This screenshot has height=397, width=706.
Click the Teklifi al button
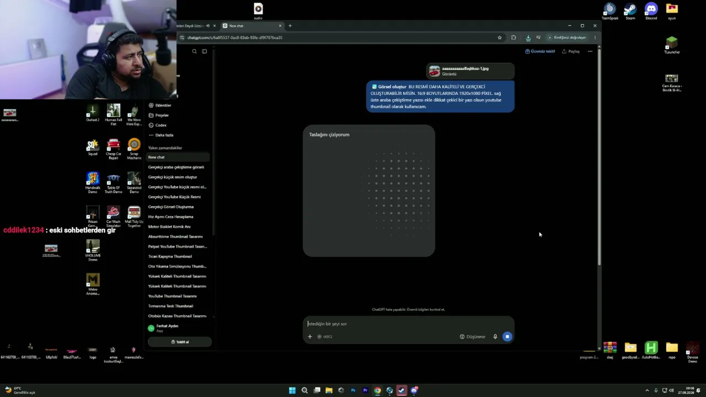[180, 342]
